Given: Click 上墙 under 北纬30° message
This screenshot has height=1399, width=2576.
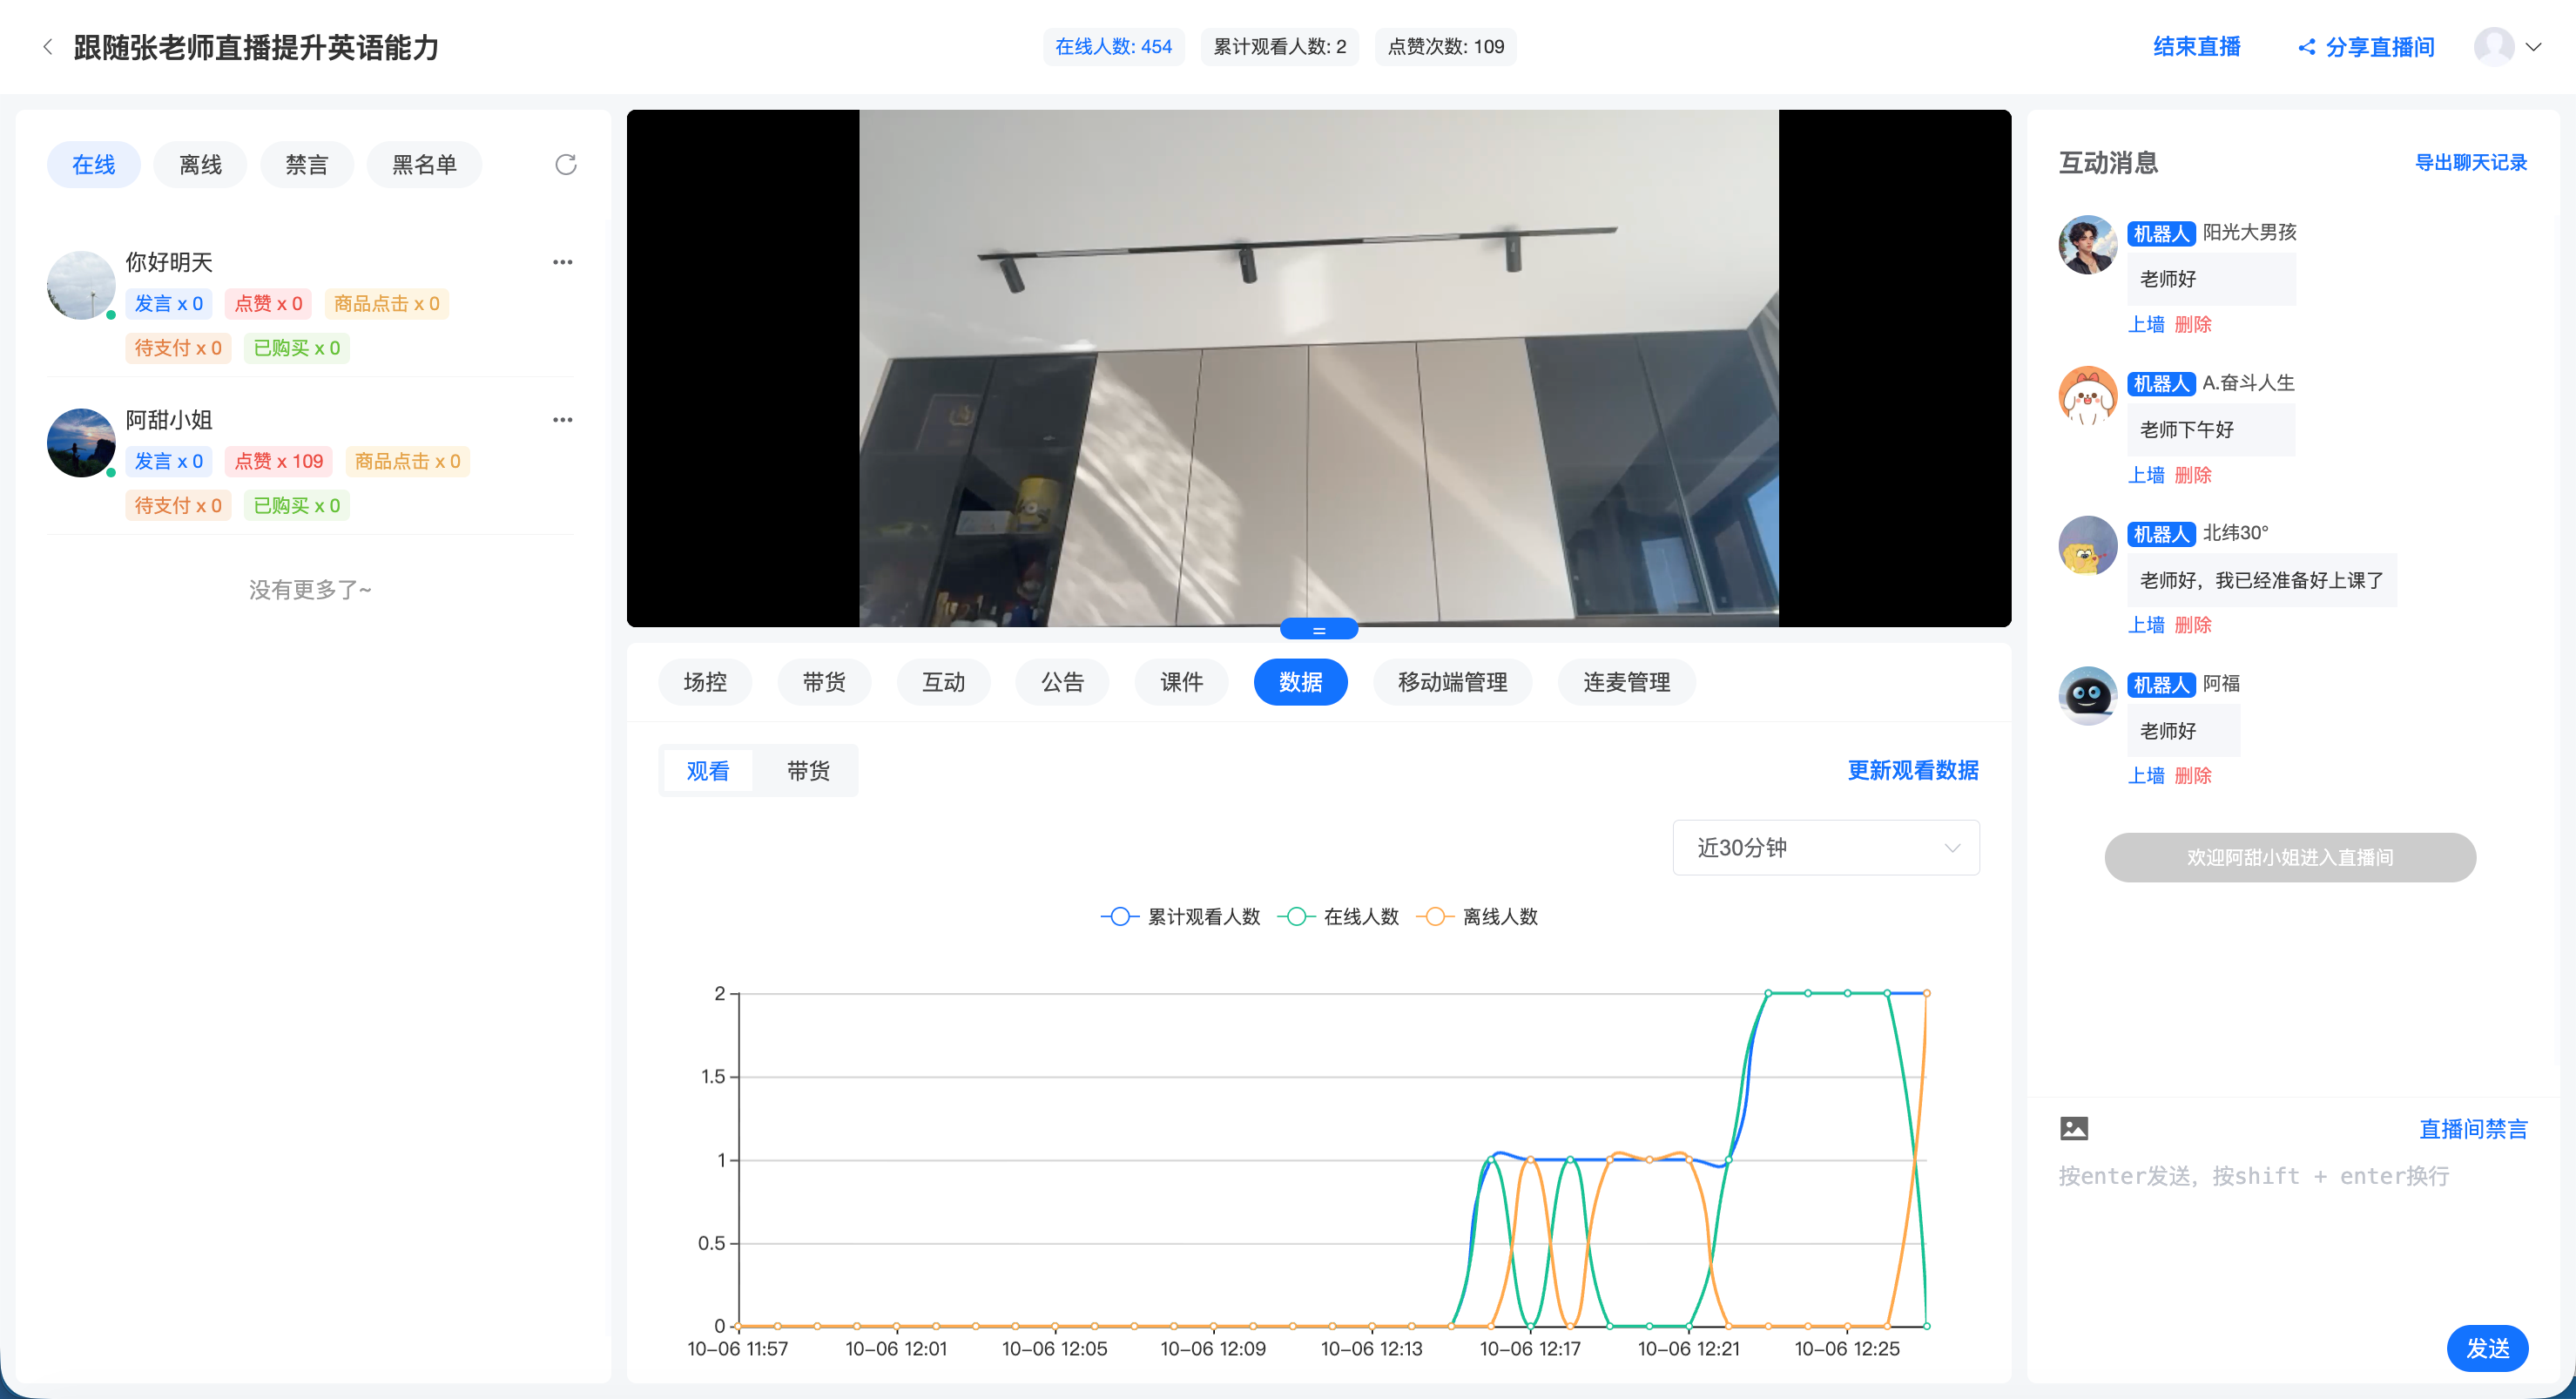Looking at the screenshot, I should (x=2146, y=625).
